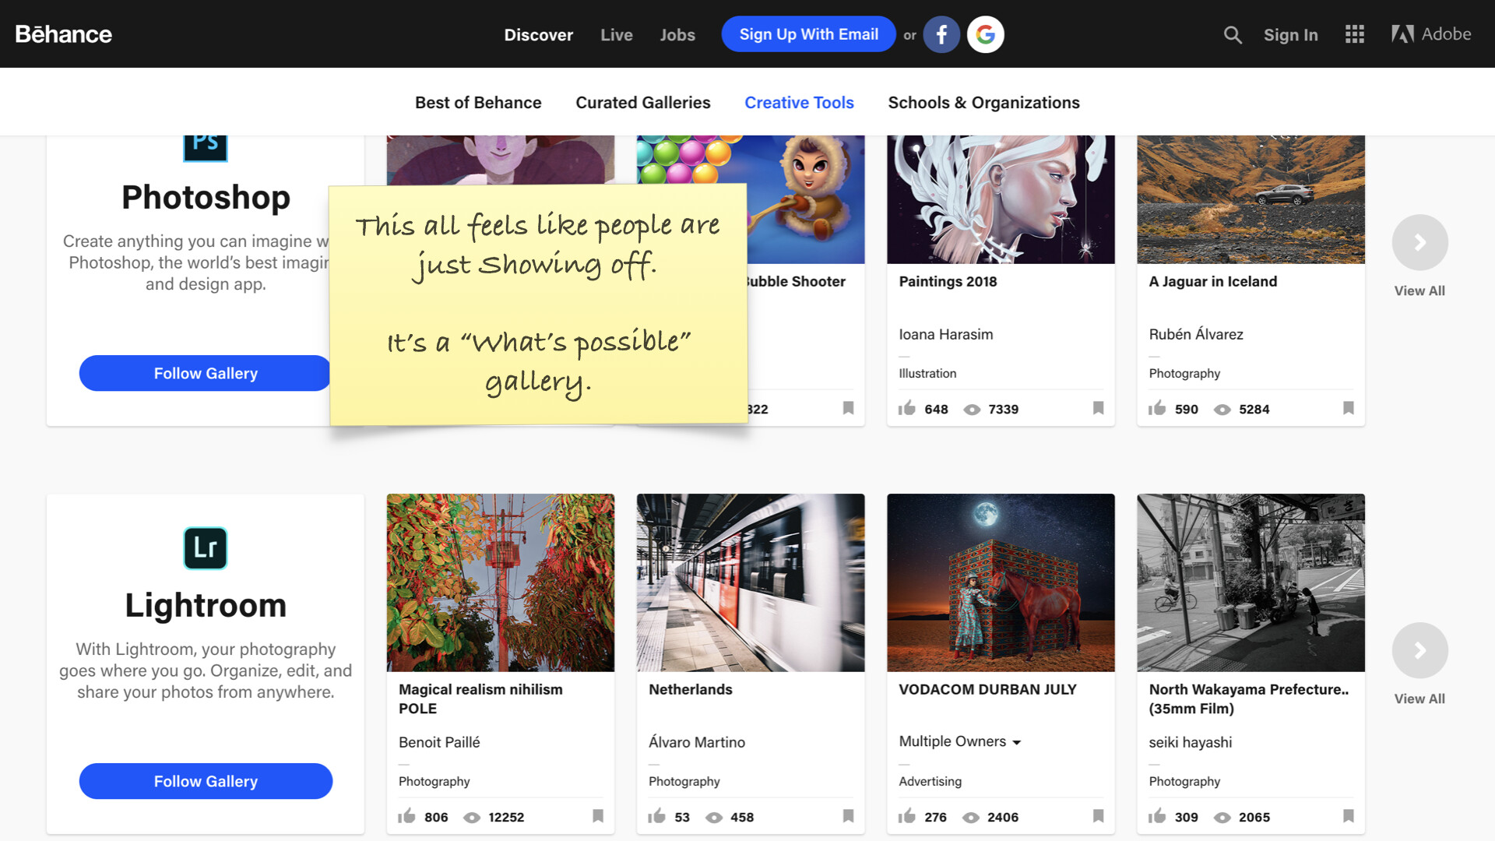Screen dimensions: 1495x841
Task: Bookmark the VODACOM DURBAN JULY project
Action: click(1098, 816)
